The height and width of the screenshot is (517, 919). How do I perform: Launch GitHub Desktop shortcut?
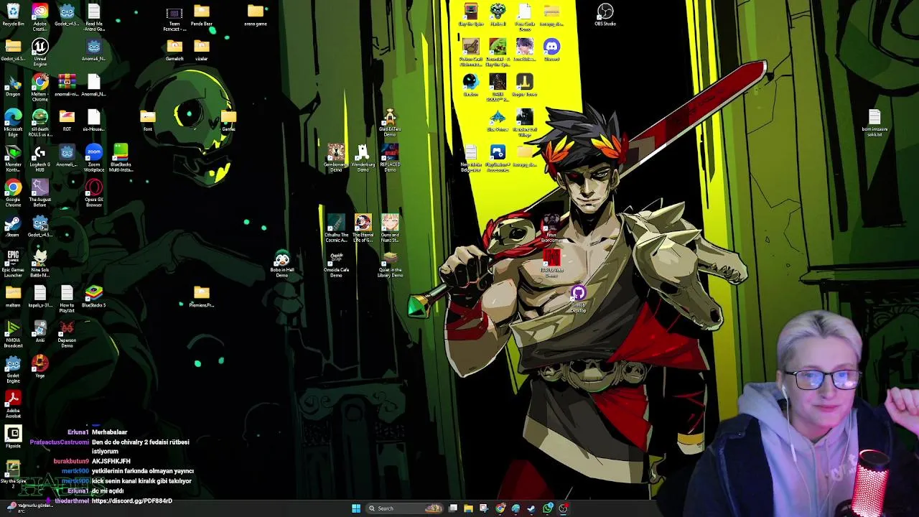[579, 299]
